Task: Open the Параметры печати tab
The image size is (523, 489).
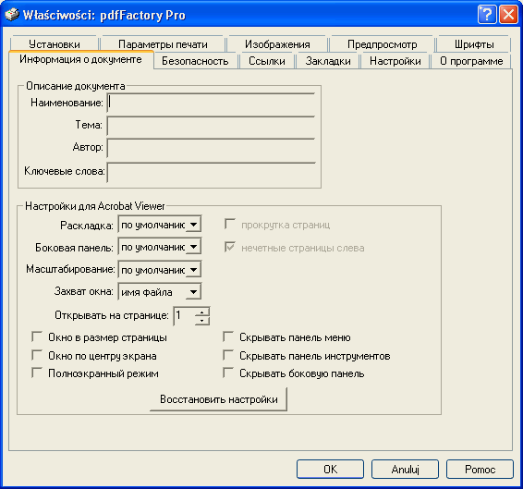Action: [163, 44]
